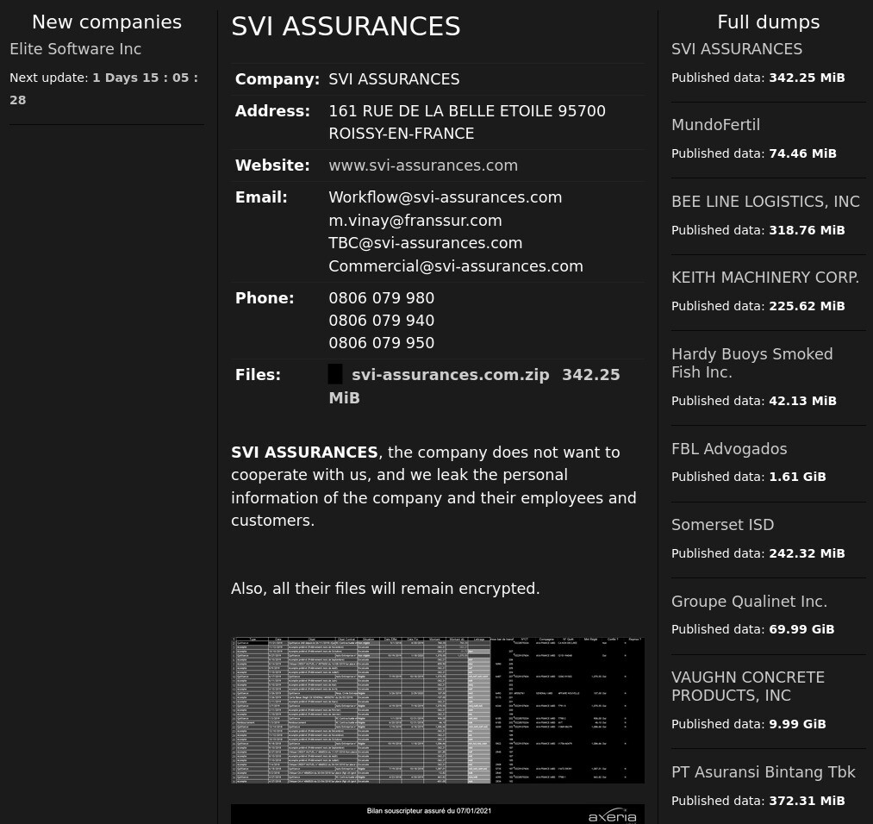Click Published data 372.31 MiB value
Screen dimensions: 873x824
click(807, 801)
